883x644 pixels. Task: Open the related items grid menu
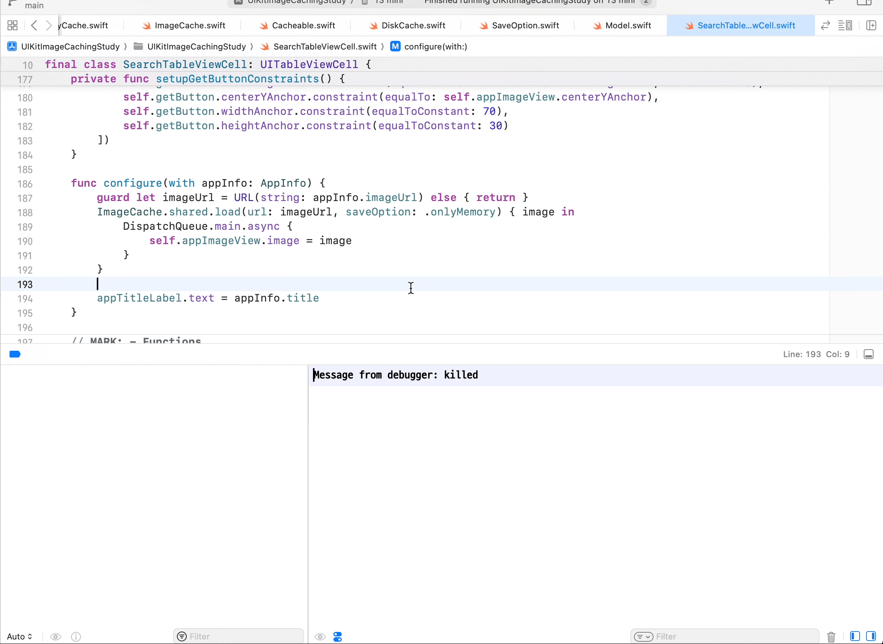[x=12, y=26]
